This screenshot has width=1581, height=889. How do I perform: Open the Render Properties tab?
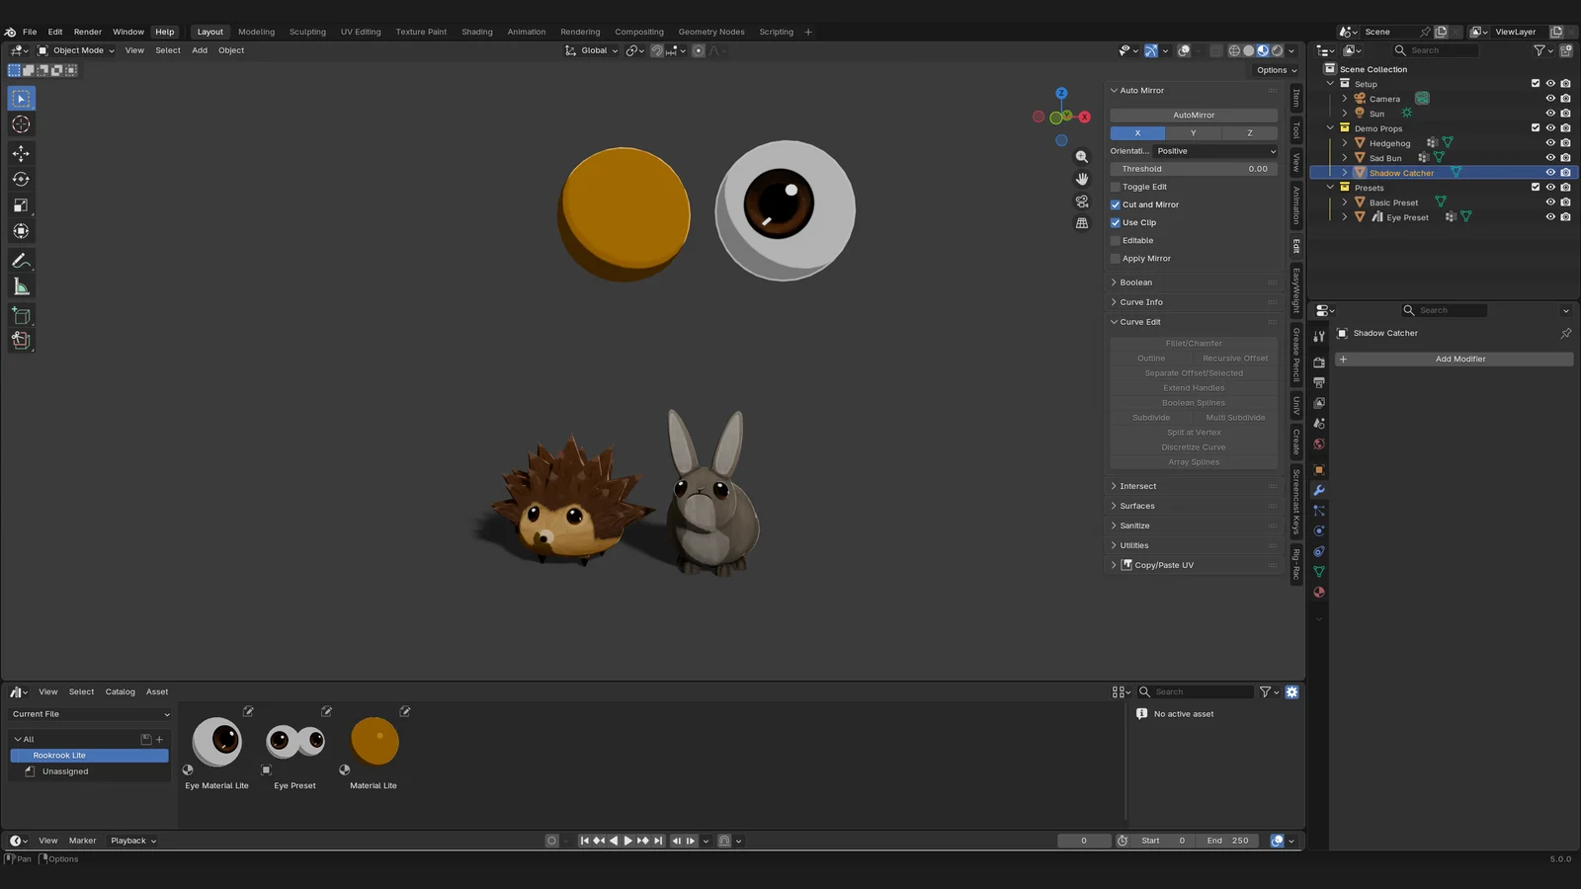click(1319, 363)
